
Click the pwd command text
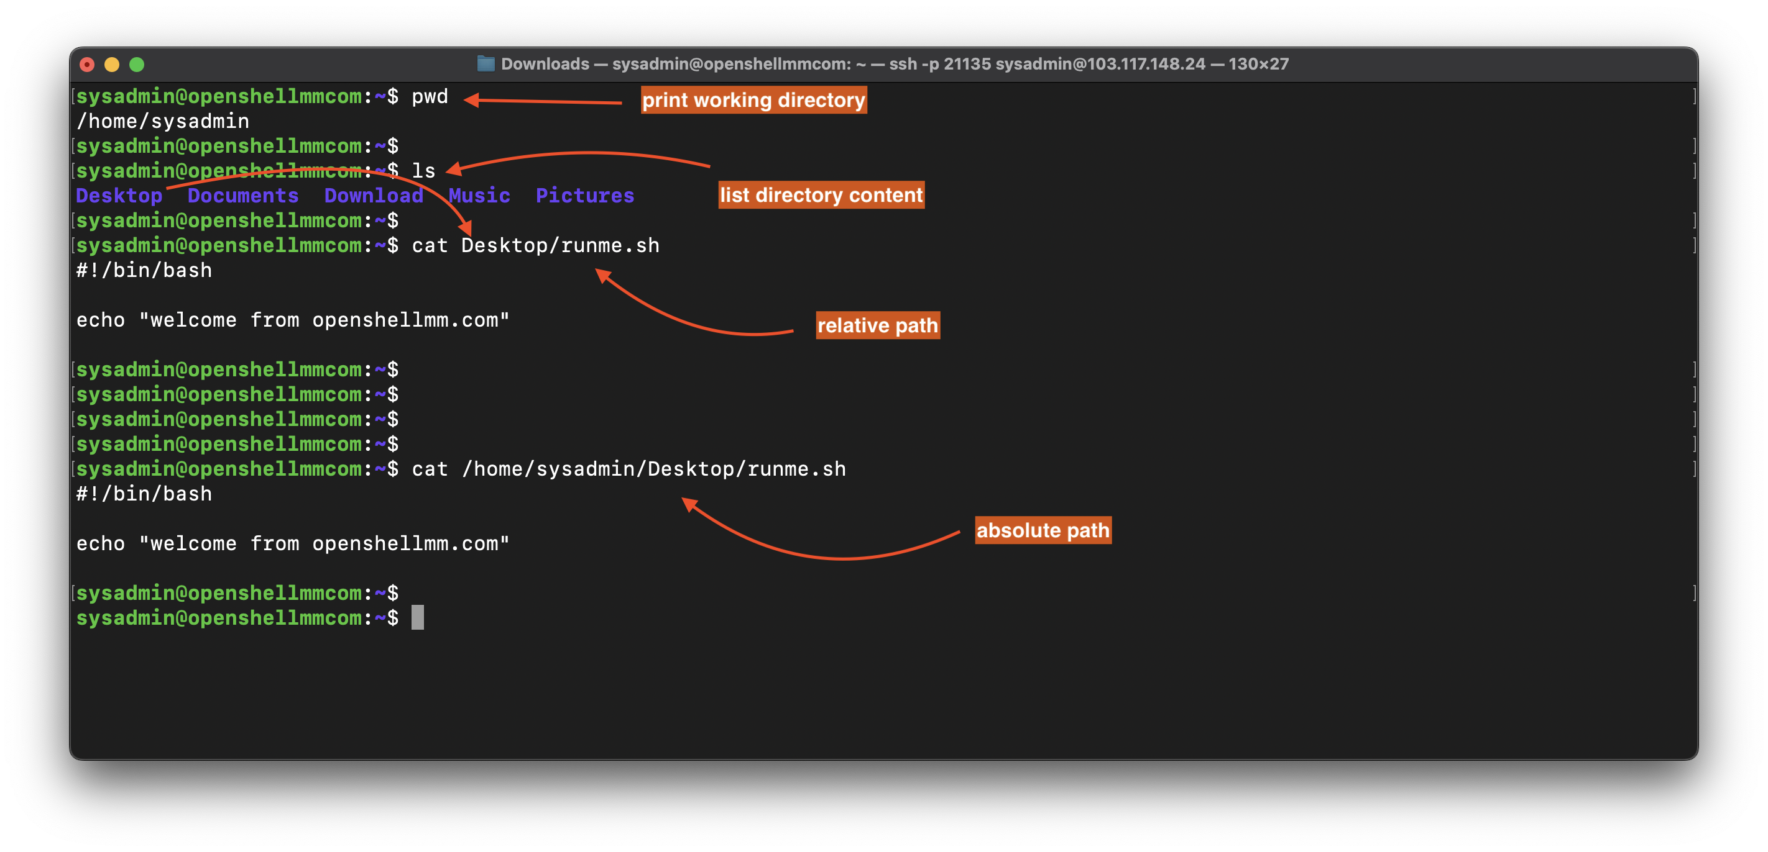pyautogui.click(x=430, y=97)
